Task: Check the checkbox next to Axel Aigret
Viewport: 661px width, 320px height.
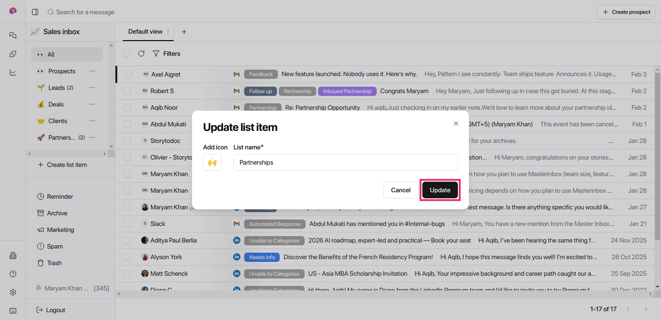Action: pyautogui.click(x=127, y=74)
